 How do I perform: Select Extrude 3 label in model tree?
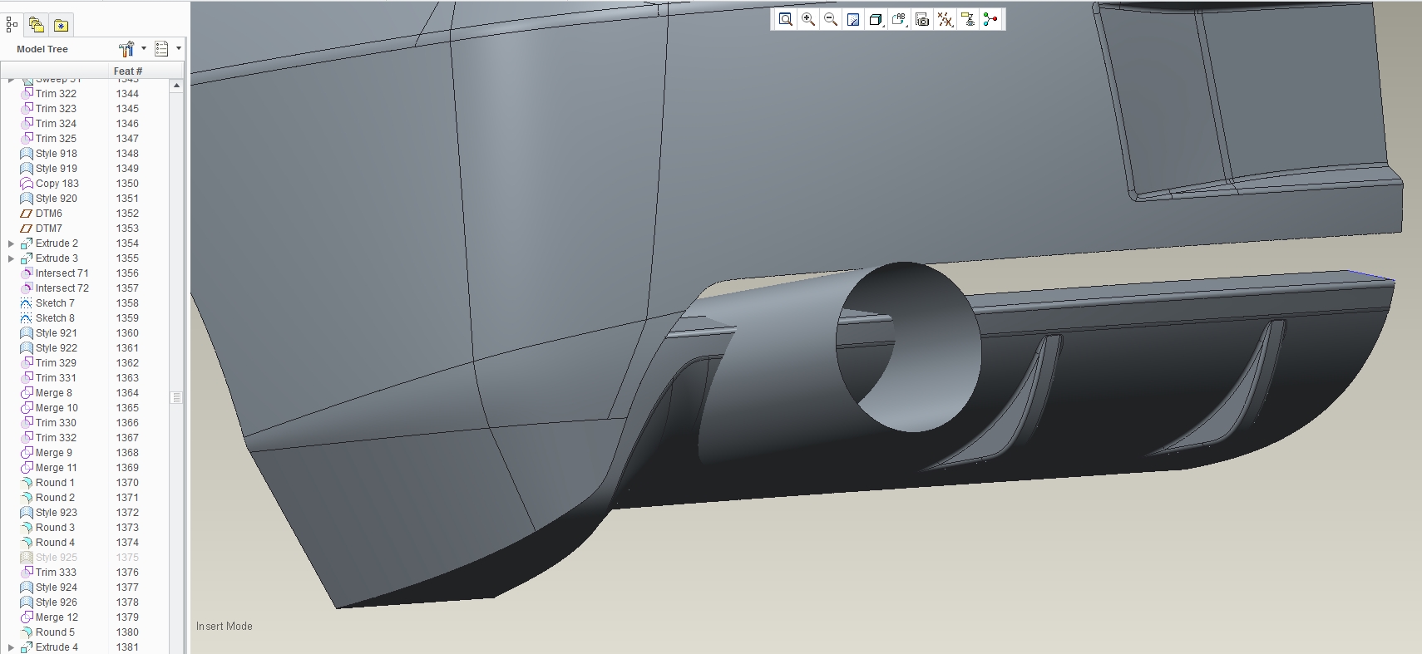pyautogui.click(x=57, y=258)
